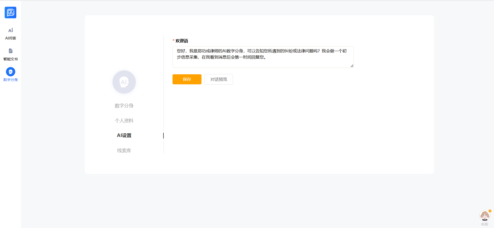Switch to the 数字分身 tab under the avatar
Screen dimensions: 494x228
coord(124,106)
